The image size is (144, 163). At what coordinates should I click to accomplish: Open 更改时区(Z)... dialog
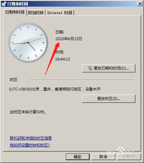(x=109, y=99)
